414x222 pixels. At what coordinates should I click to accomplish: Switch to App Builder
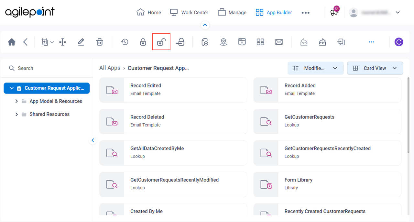(x=274, y=12)
